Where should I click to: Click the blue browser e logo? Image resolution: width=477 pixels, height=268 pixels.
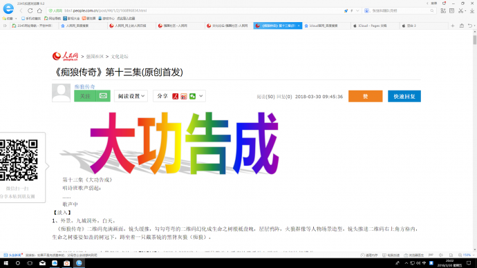coord(8,8)
